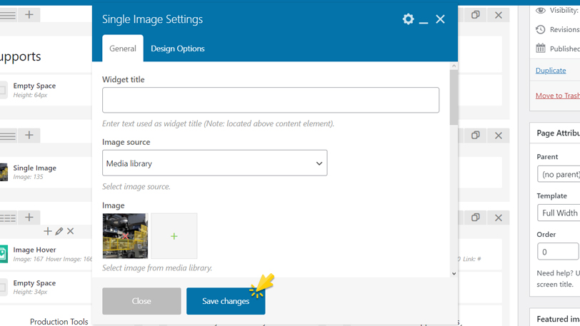Minimize the Single Image Settings panel
580x326 pixels.
(424, 20)
